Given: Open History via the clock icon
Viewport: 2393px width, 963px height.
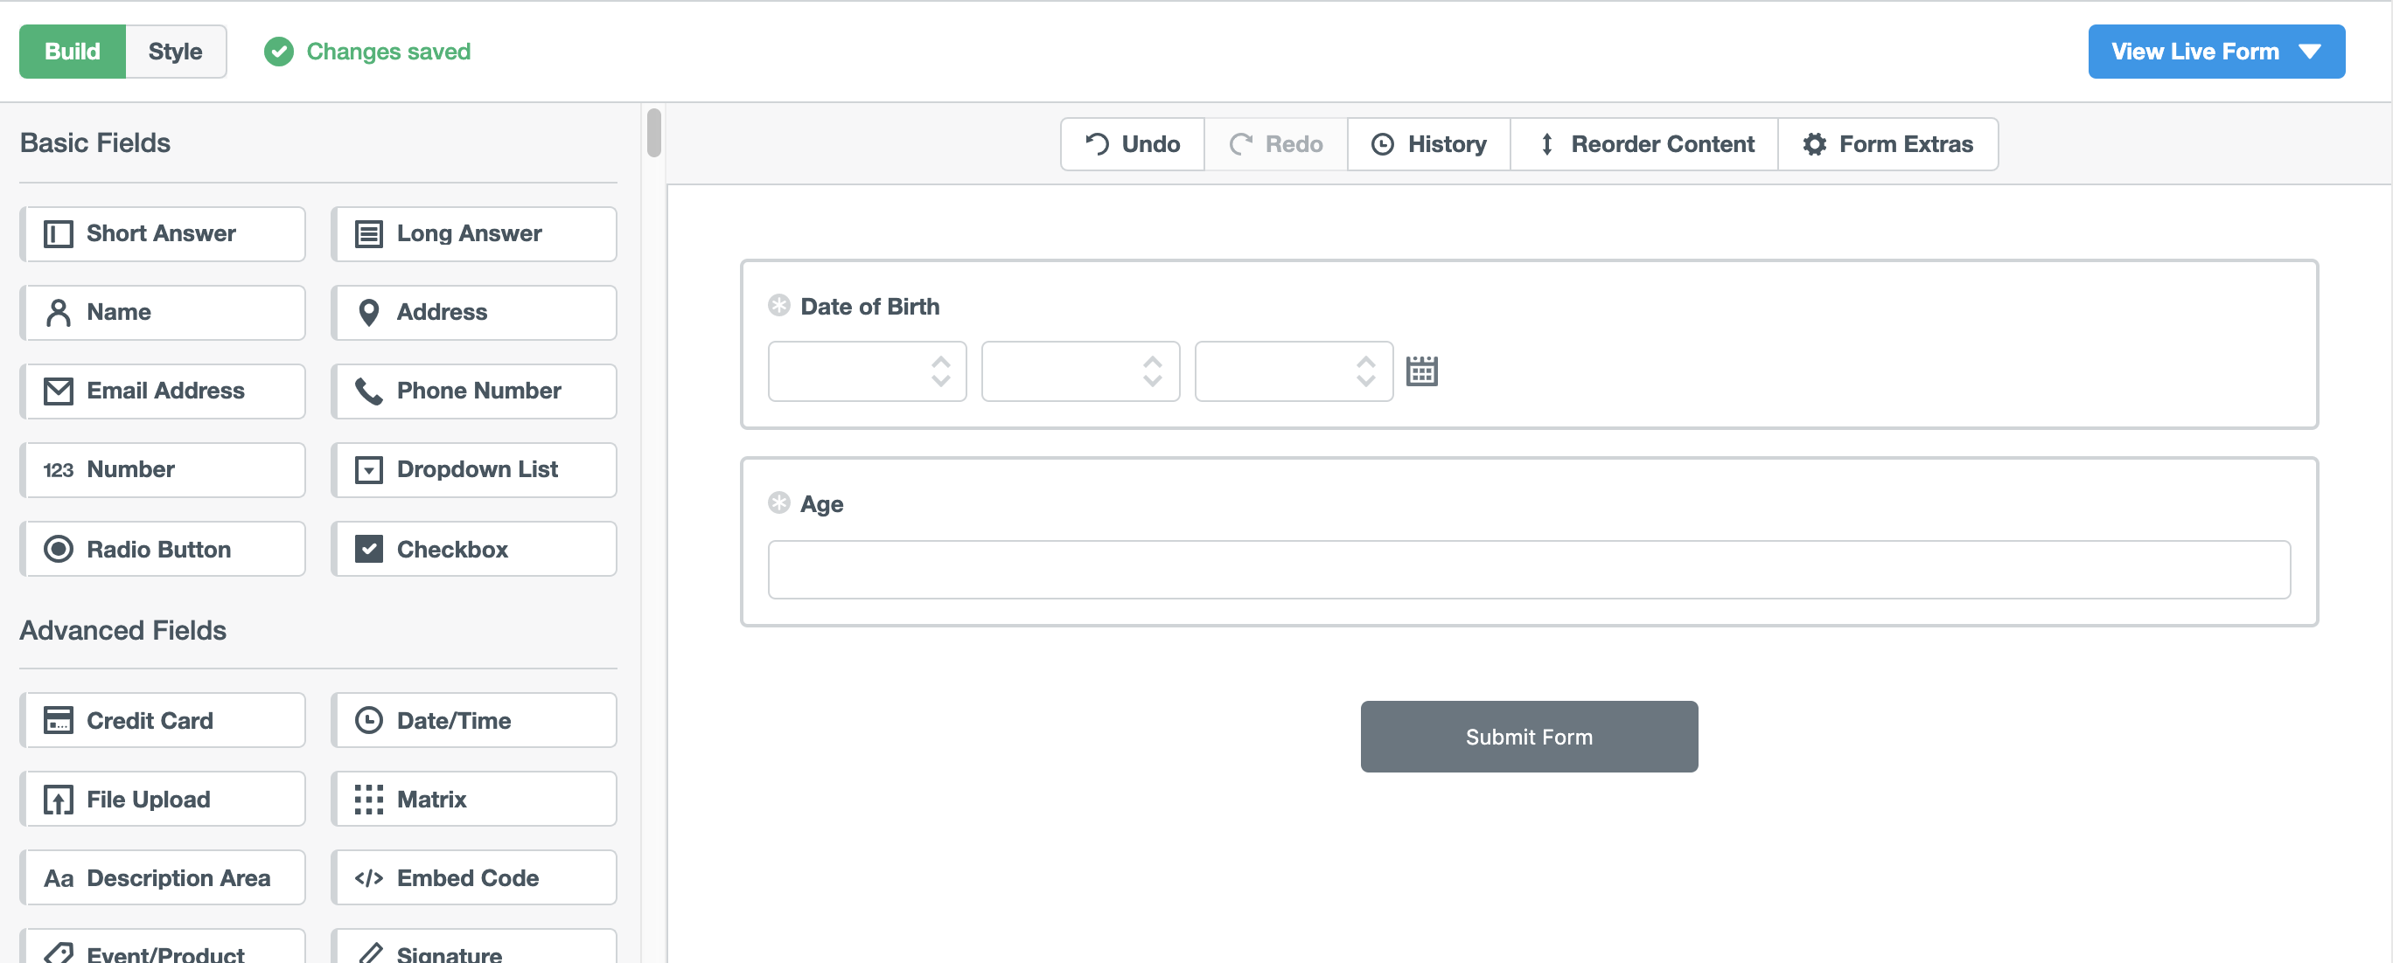Looking at the screenshot, I should click(x=1383, y=144).
